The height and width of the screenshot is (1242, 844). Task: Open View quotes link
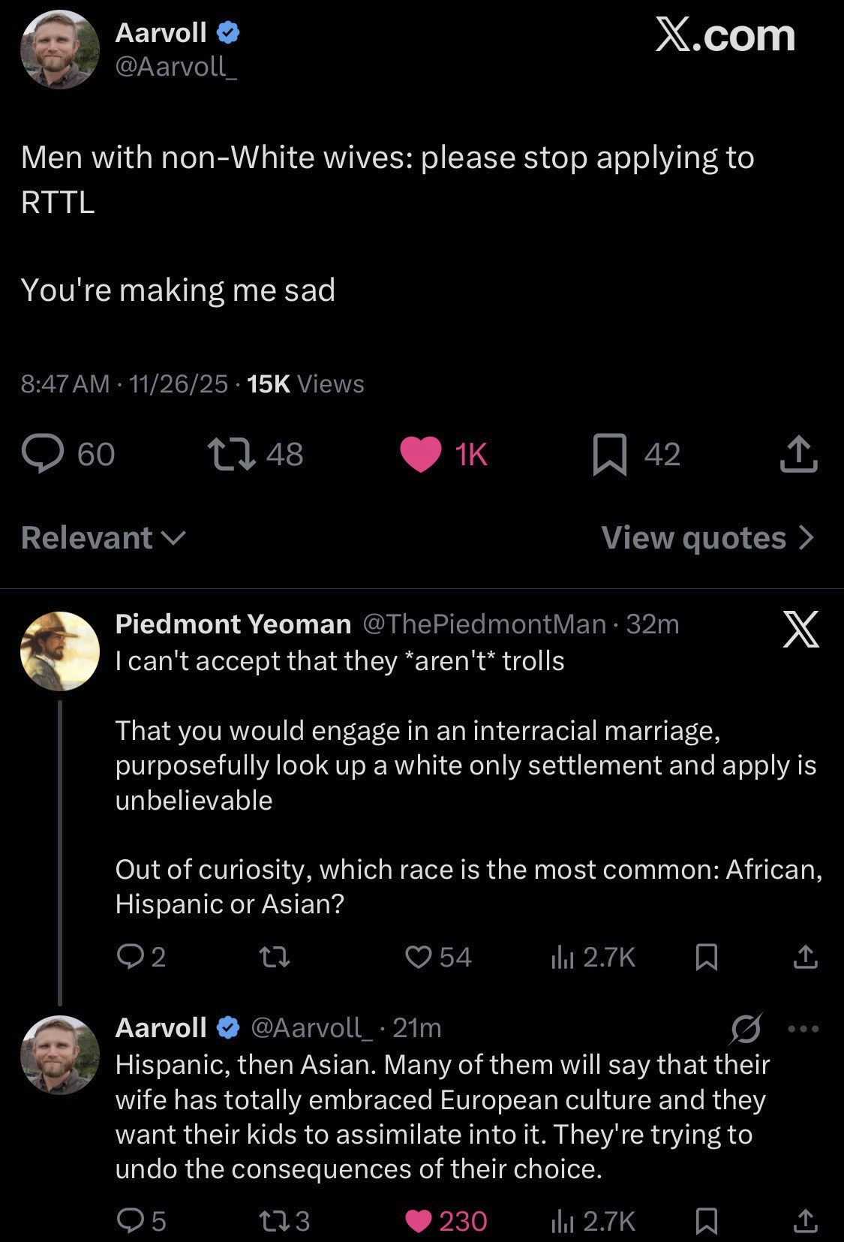tap(694, 537)
